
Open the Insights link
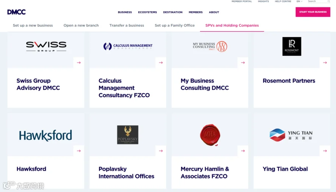263,1
